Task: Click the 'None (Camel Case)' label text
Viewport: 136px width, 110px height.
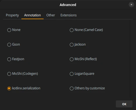Action: (89, 30)
